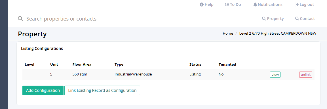Choose the Property search option
Screen dimensions: 327x109
[273, 19]
